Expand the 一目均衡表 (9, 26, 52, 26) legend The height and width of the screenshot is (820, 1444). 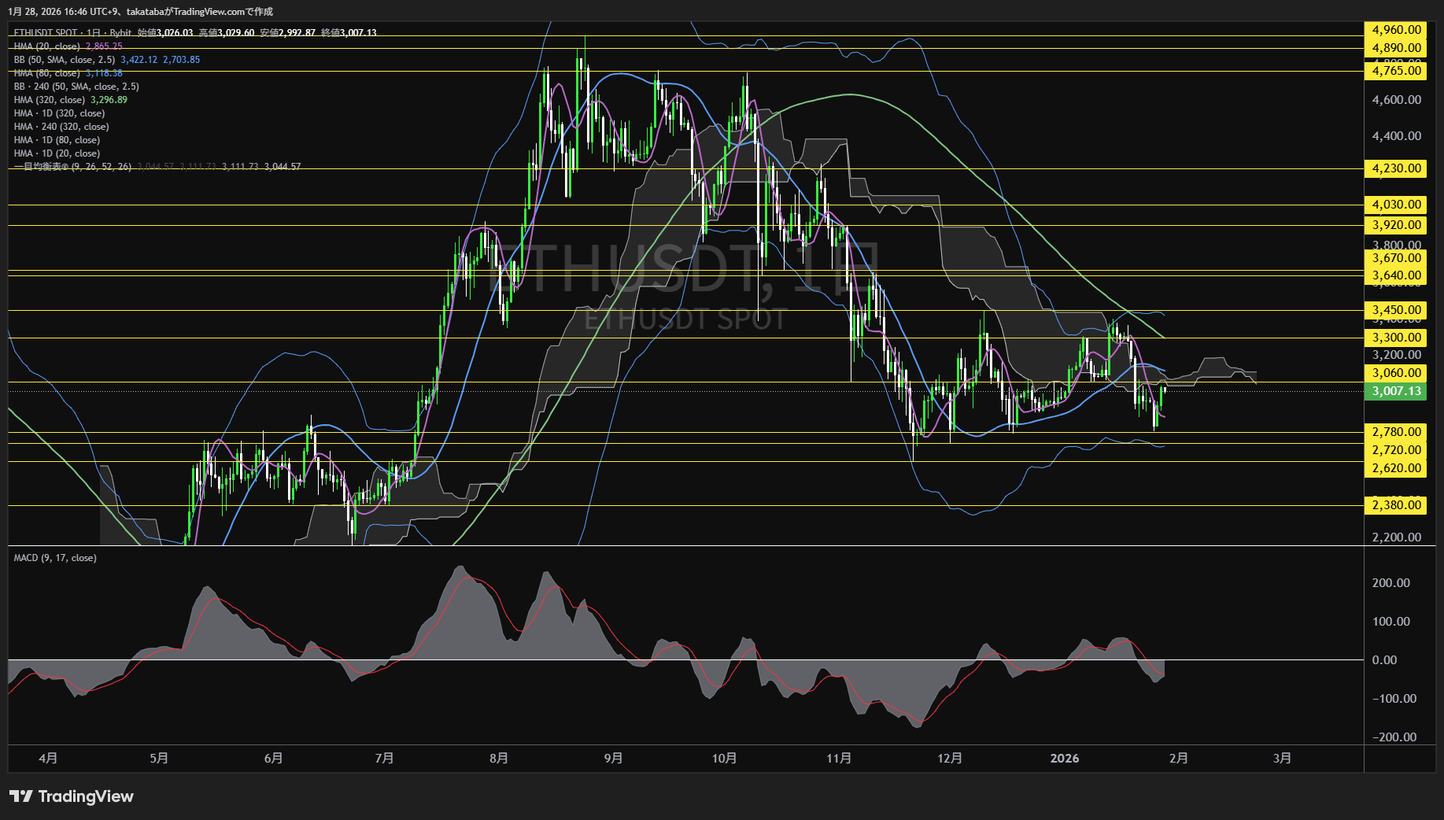[x=72, y=167]
